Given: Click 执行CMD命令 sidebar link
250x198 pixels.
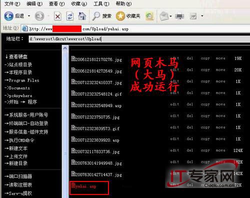Looking at the screenshot, I should 19,140.
